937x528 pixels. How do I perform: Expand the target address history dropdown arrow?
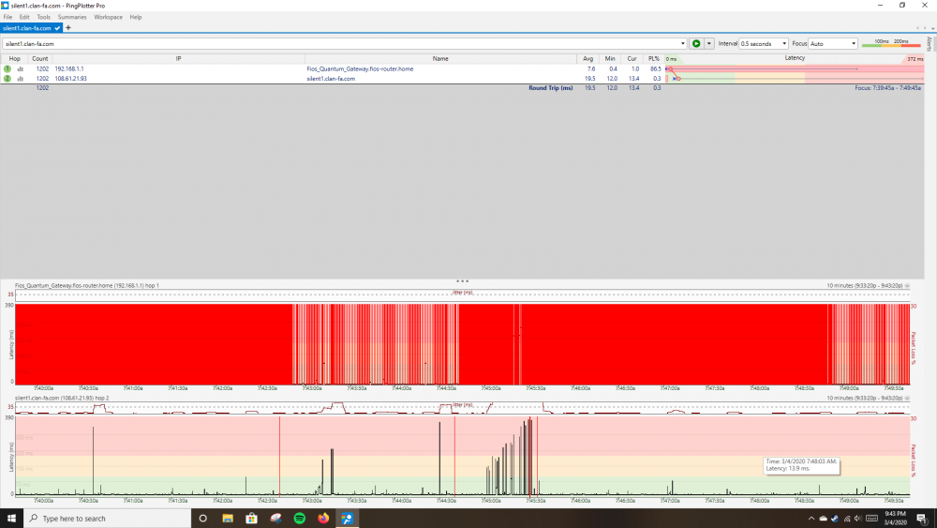683,44
